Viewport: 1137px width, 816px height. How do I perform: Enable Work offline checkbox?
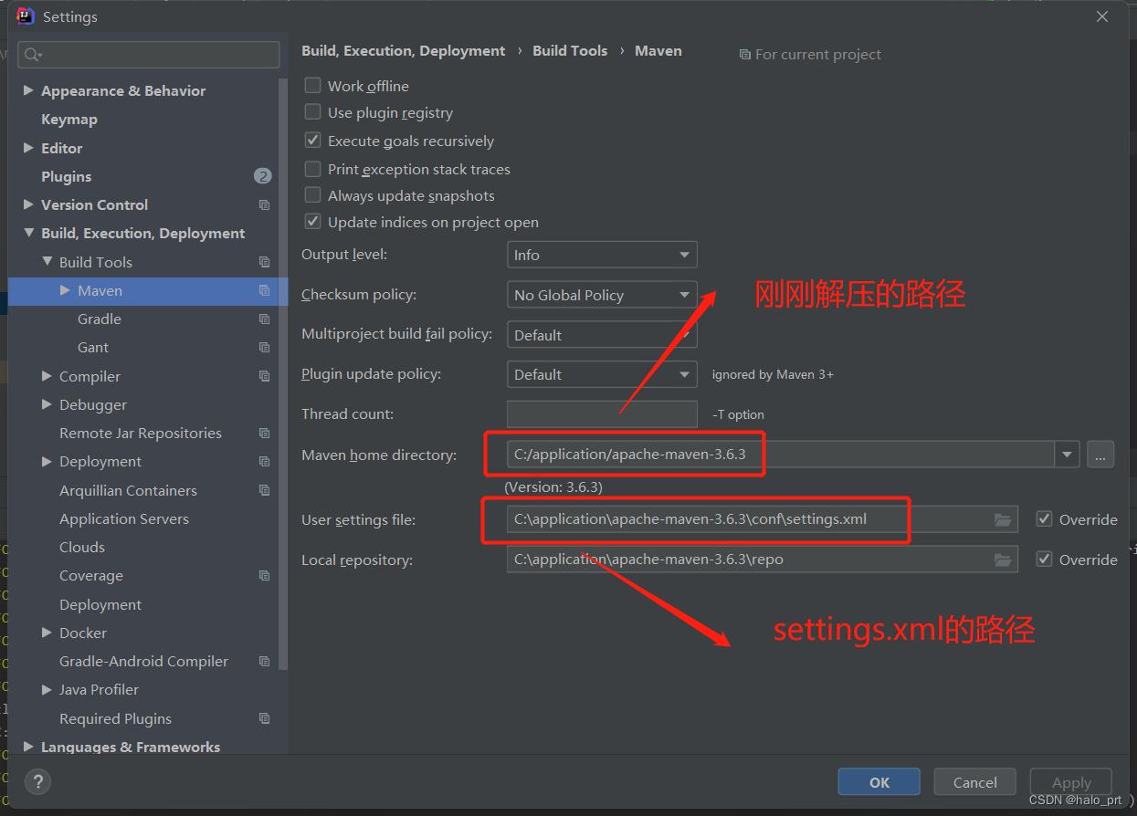pos(312,86)
